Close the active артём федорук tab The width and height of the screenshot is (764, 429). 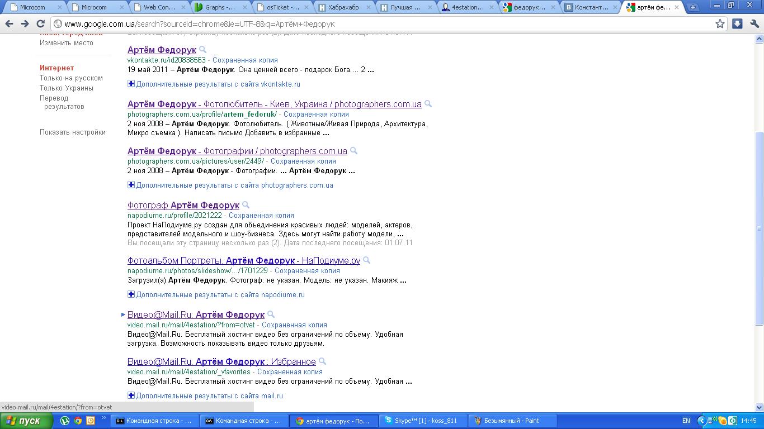click(677, 8)
